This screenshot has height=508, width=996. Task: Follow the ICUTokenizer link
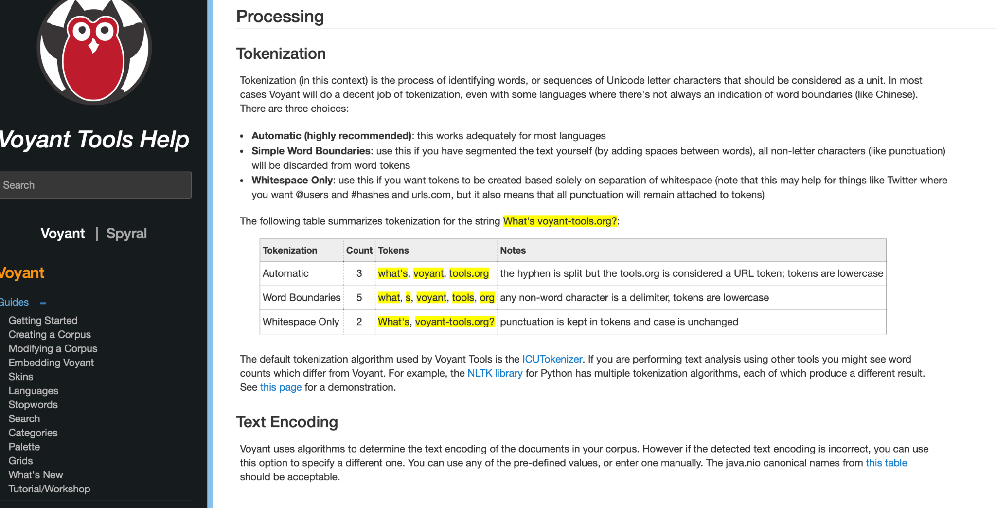551,359
